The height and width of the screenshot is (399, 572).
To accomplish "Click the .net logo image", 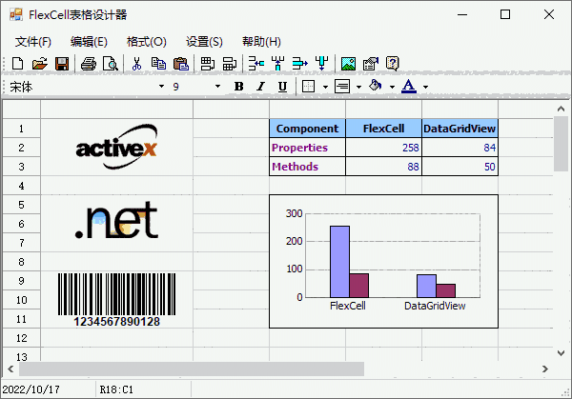I will [x=116, y=221].
